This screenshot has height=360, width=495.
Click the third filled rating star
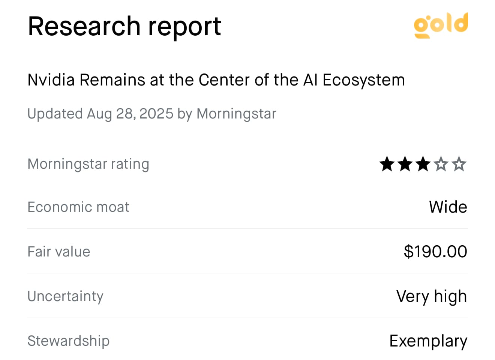[423, 164]
